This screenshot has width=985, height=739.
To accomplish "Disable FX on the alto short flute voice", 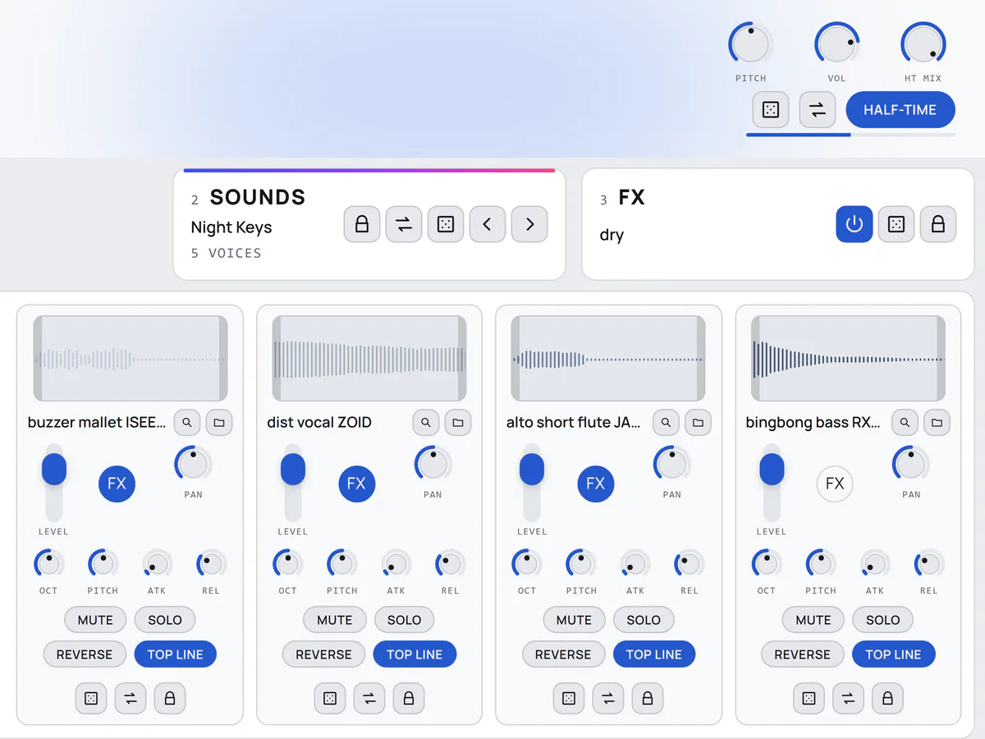I will [x=596, y=484].
